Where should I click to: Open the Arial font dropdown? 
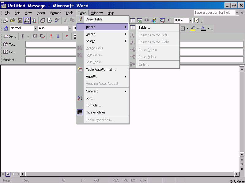[70, 28]
